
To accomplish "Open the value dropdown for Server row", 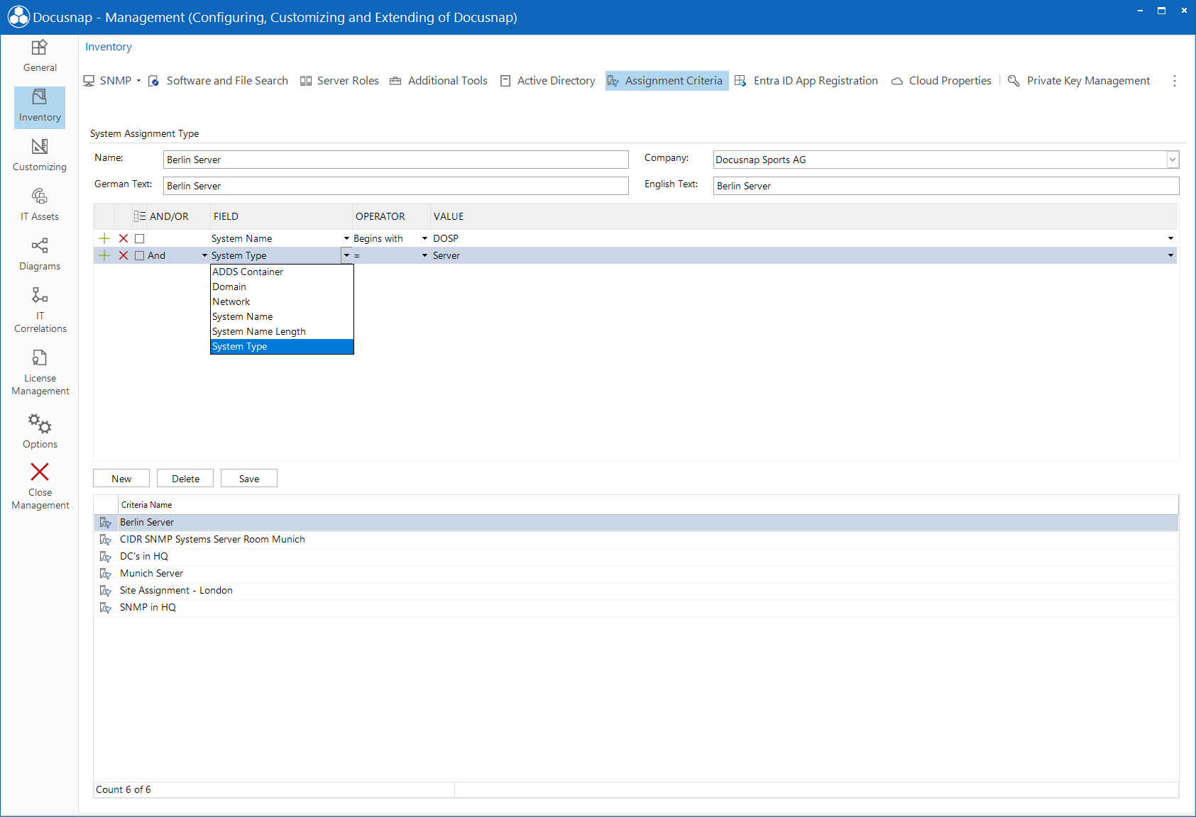I will 1170,255.
